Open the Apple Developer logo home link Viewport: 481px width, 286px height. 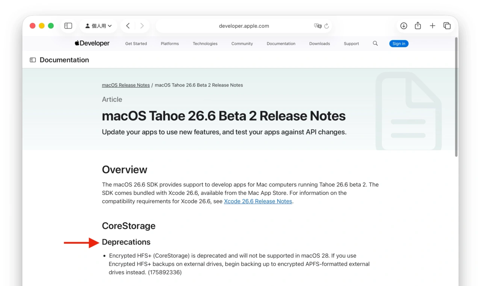92,44
